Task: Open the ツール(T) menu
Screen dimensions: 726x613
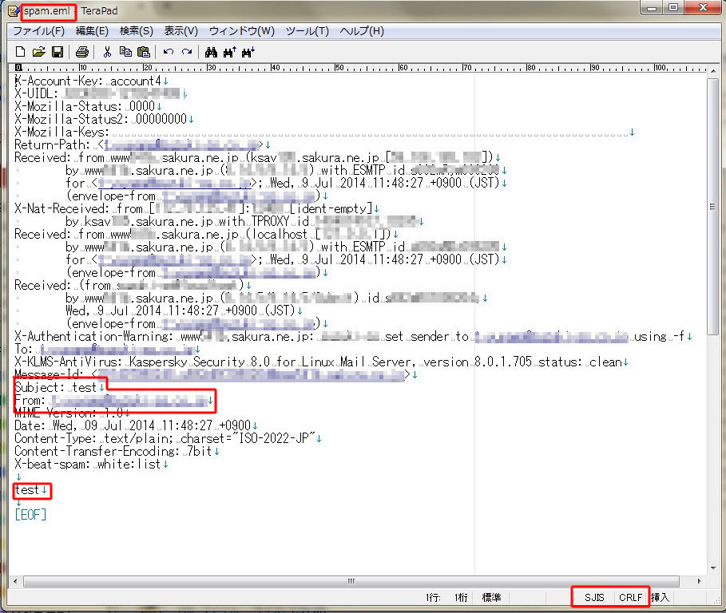Action: [x=307, y=31]
